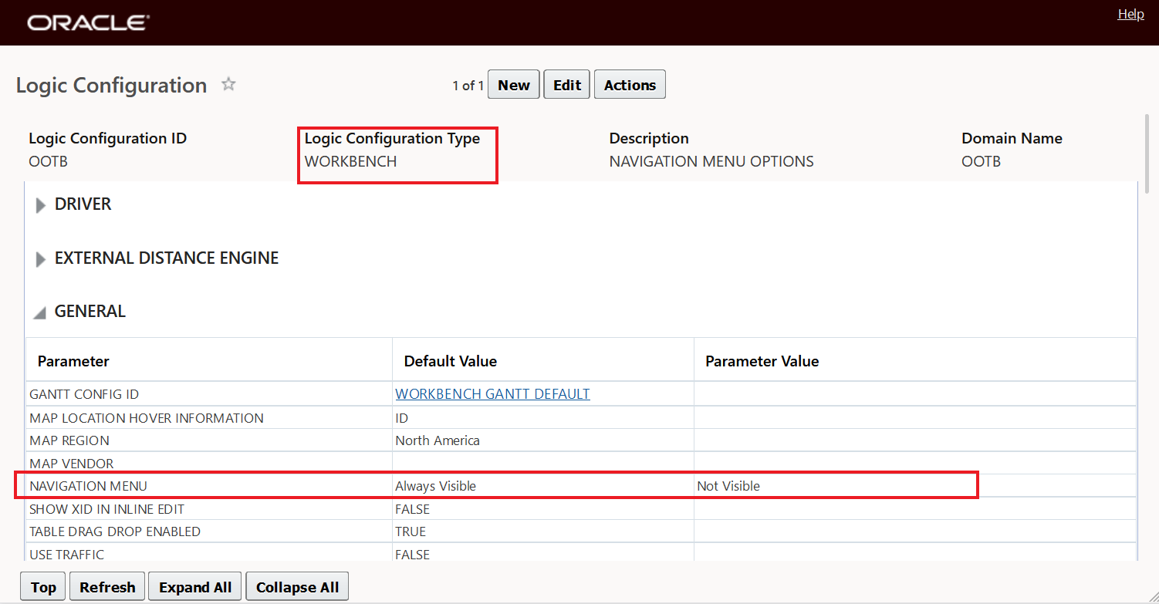This screenshot has height=604, width=1159.
Task: Expand the DRIVER section
Action: coord(41,205)
